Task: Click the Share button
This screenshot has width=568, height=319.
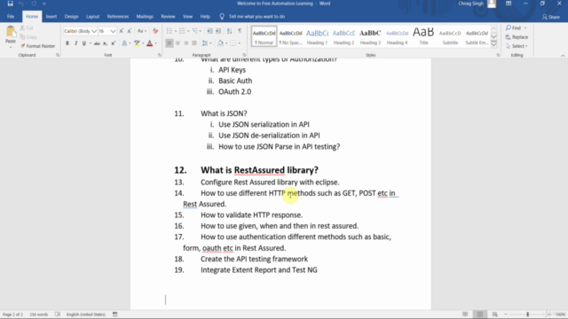Action: [551, 17]
